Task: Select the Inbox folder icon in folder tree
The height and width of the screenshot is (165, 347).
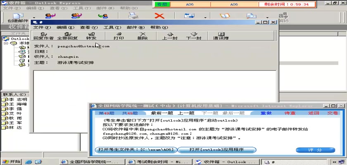Action: (x=22, y=47)
